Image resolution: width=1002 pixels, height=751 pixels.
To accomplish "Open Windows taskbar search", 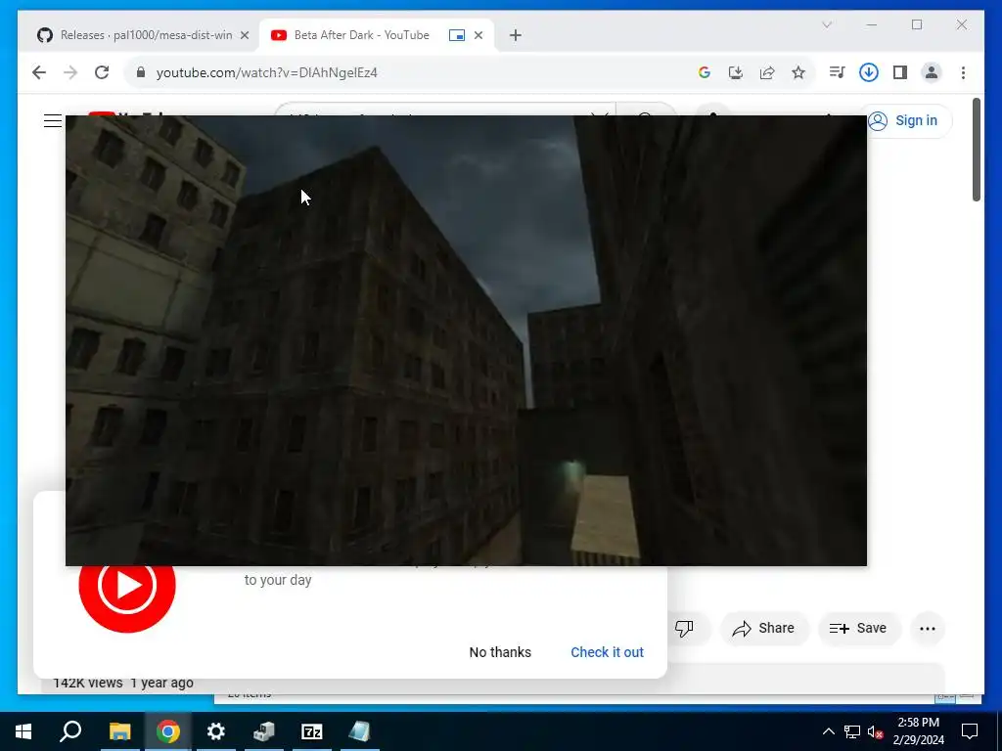I will 70,731.
